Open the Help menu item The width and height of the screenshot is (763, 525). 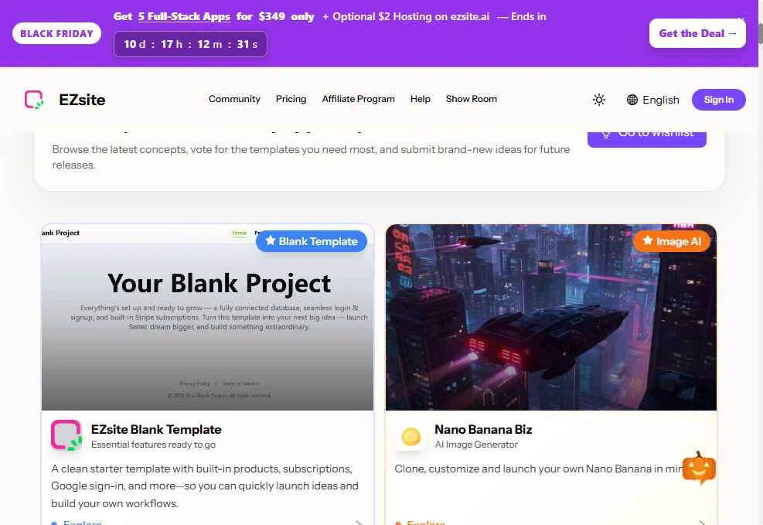[420, 99]
